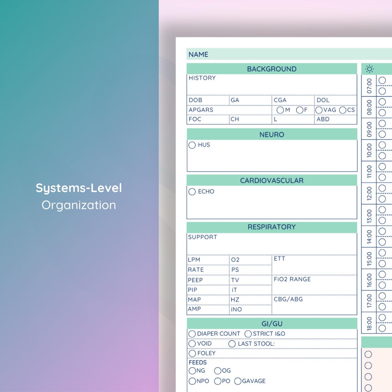392x392 pixels.
Task: Mark the VAG delivery option
Action: pyautogui.click(x=319, y=110)
